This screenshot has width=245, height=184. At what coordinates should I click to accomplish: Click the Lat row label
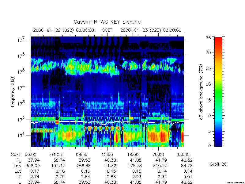click(x=18, y=171)
